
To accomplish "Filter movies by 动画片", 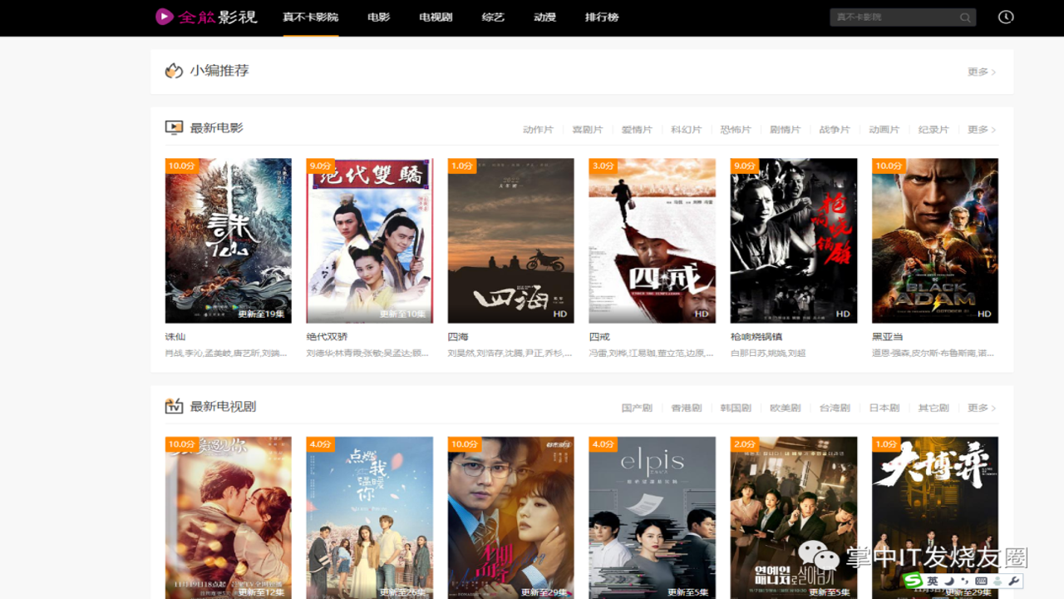I will pos(884,130).
